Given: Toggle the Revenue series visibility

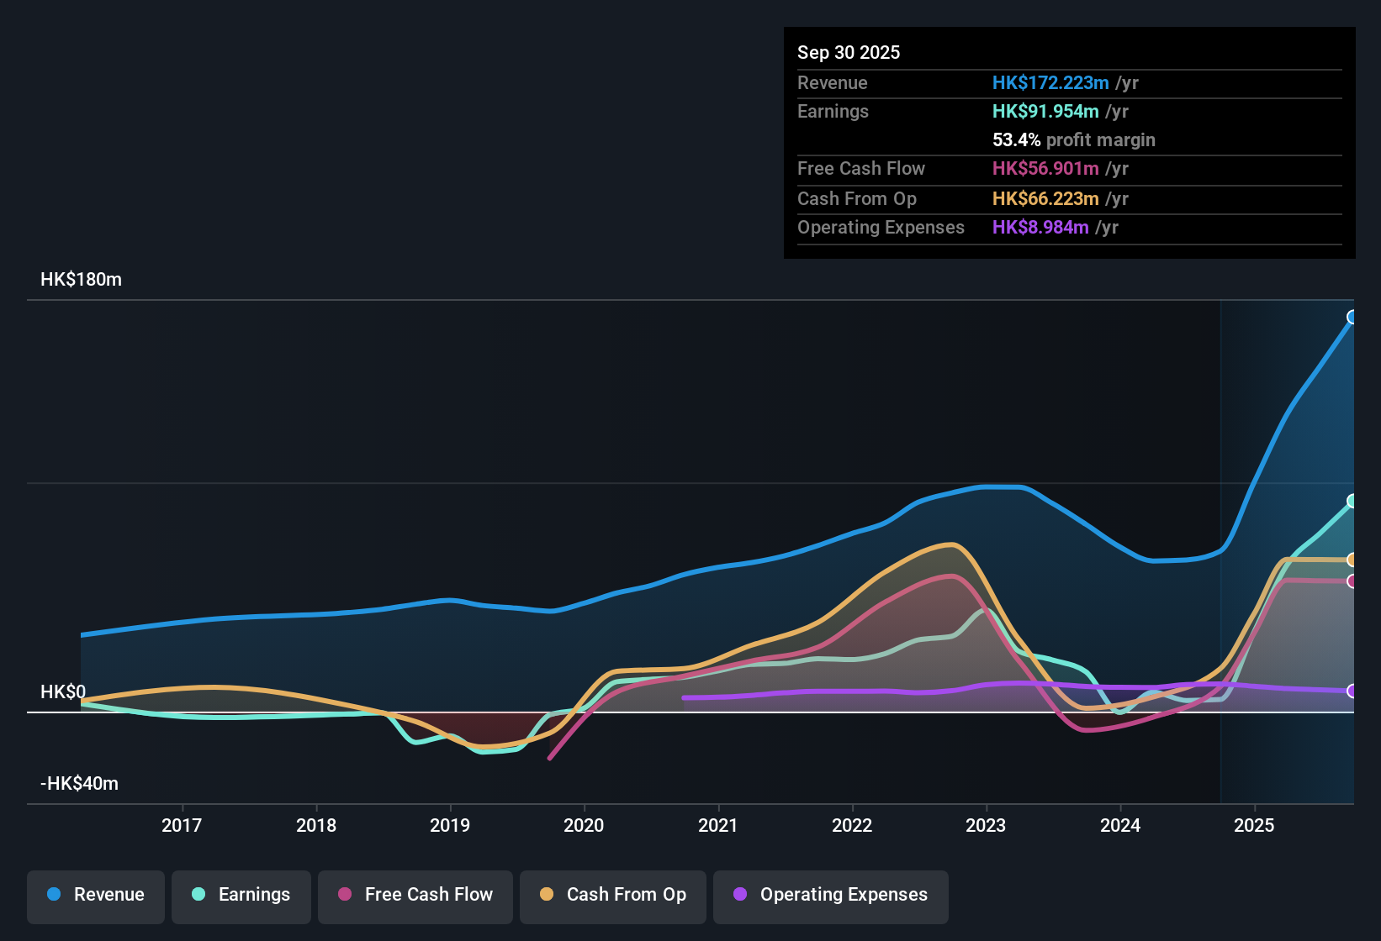Looking at the screenshot, I should (95, 896).
